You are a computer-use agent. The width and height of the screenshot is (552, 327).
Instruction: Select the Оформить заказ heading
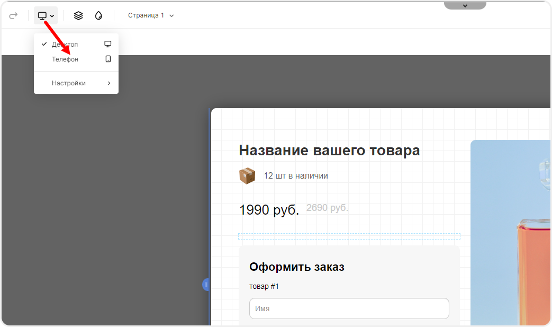click(x=297, y=267)
